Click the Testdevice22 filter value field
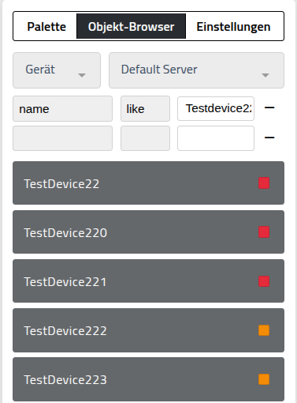 (x=216, y=109)
